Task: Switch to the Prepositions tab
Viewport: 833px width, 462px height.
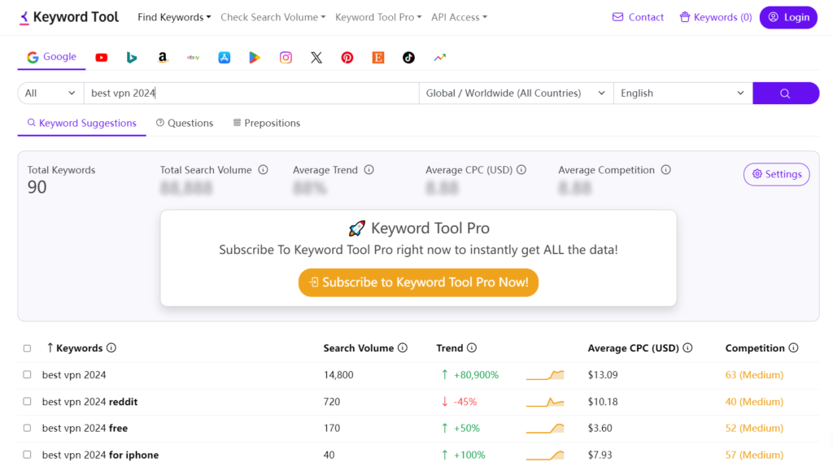Action: click(x=267, y=123)
